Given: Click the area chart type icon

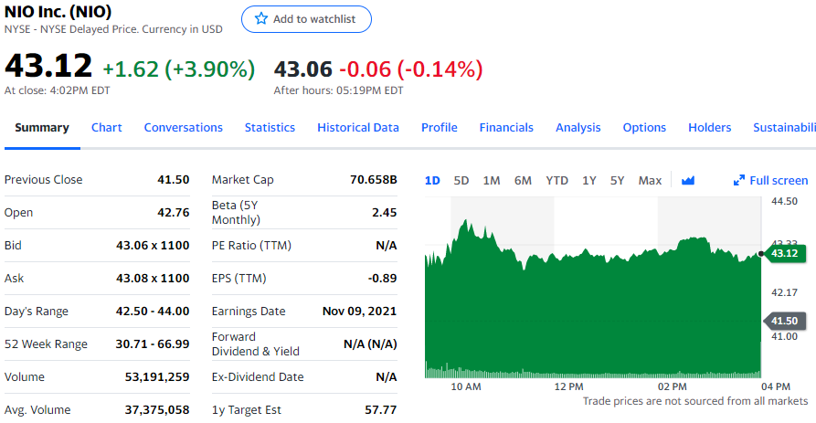Looking at the screenshot, I should 688,181.
